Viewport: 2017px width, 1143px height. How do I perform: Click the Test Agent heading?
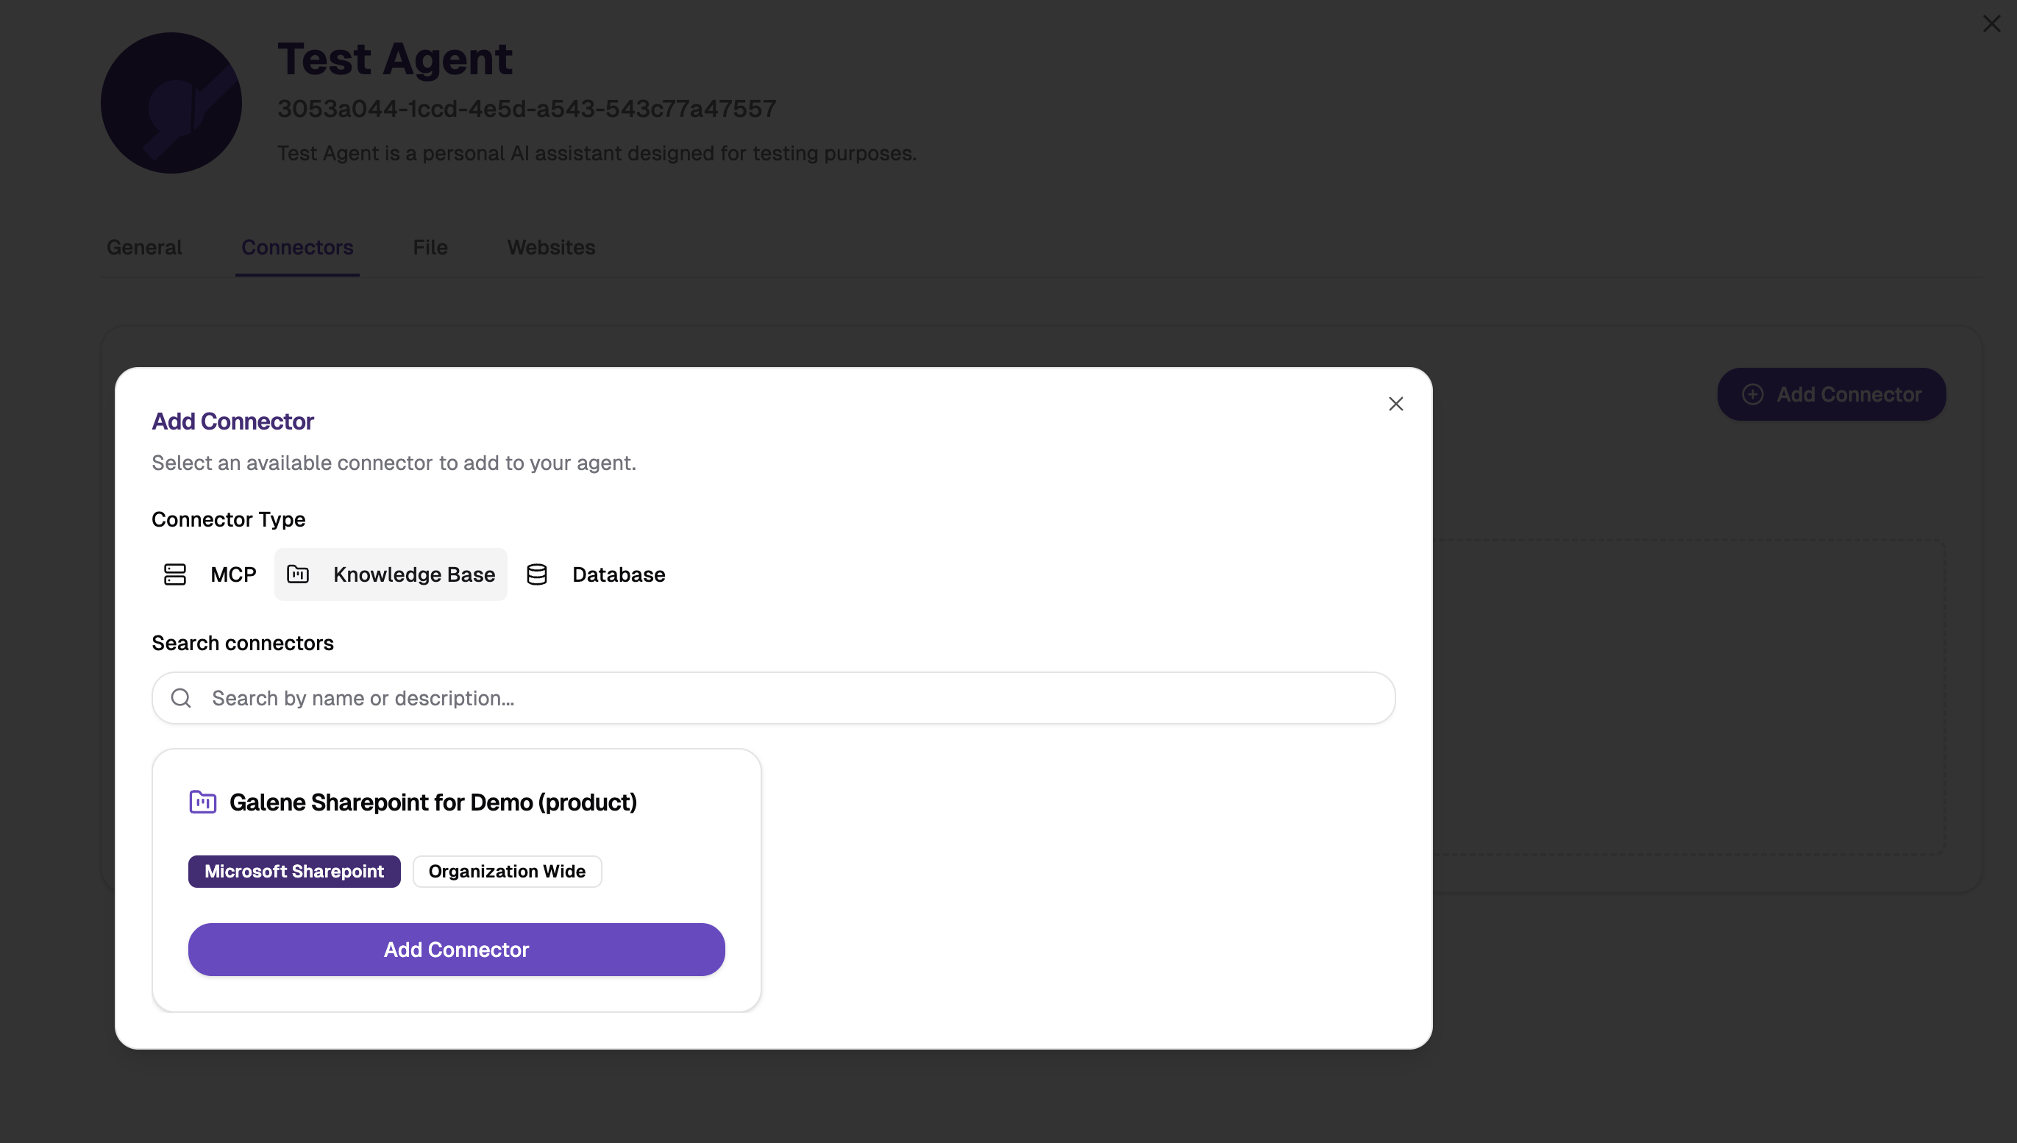(395, 59)
